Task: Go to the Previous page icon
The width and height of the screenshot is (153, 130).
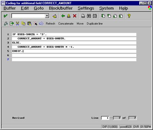Action: click(109, 16)
